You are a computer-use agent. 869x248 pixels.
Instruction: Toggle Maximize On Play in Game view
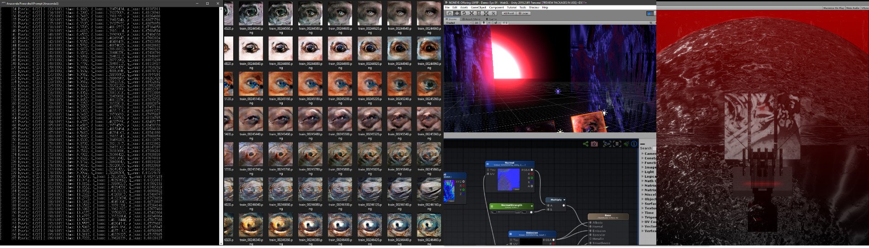pos(833,8)
